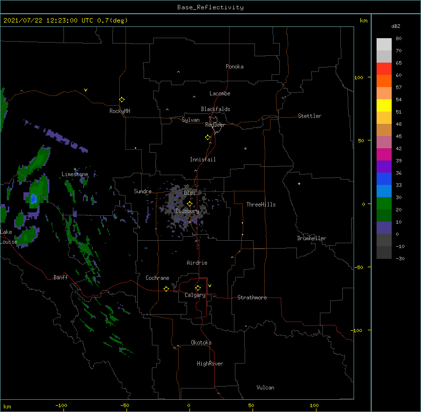Click the Cochrane label

click(157, 278)
